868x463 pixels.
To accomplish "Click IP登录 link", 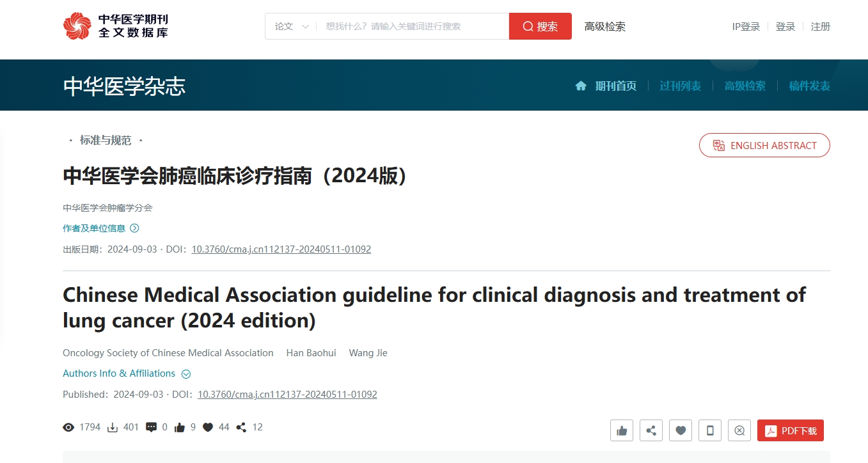I will [746, 26].
